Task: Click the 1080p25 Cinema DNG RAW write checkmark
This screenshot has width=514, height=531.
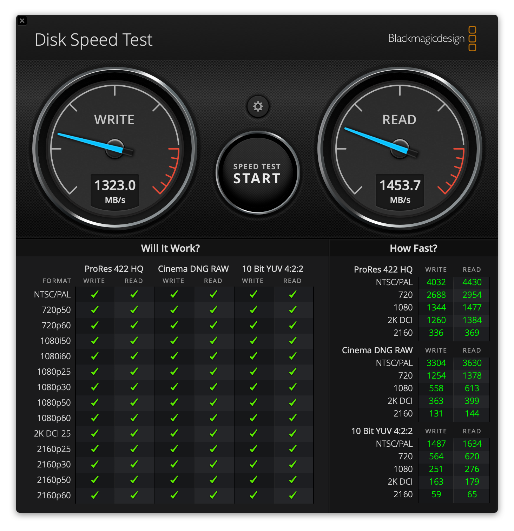Action: [173, 372]
